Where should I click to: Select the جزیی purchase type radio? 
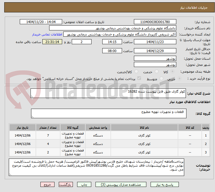179,79
